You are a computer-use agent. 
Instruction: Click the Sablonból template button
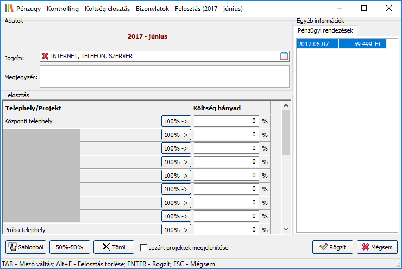click(26, 247)
